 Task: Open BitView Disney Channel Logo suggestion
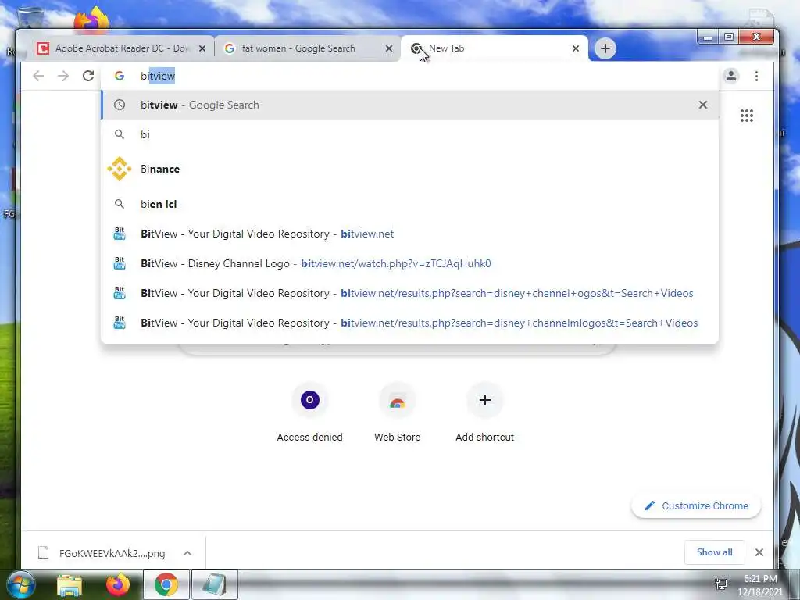[x=409, y=263]
